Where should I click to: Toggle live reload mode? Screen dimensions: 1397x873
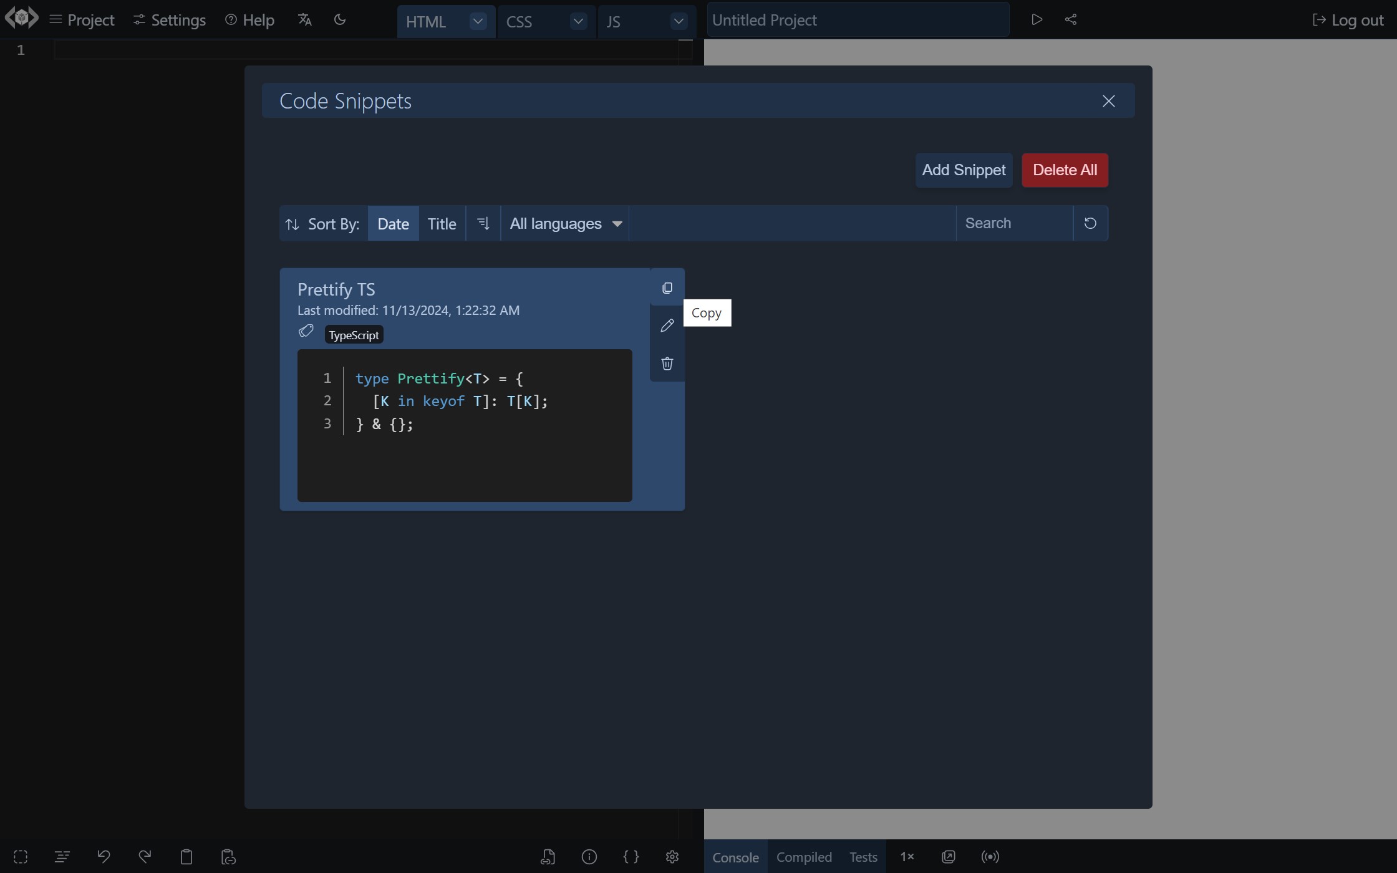990,857
